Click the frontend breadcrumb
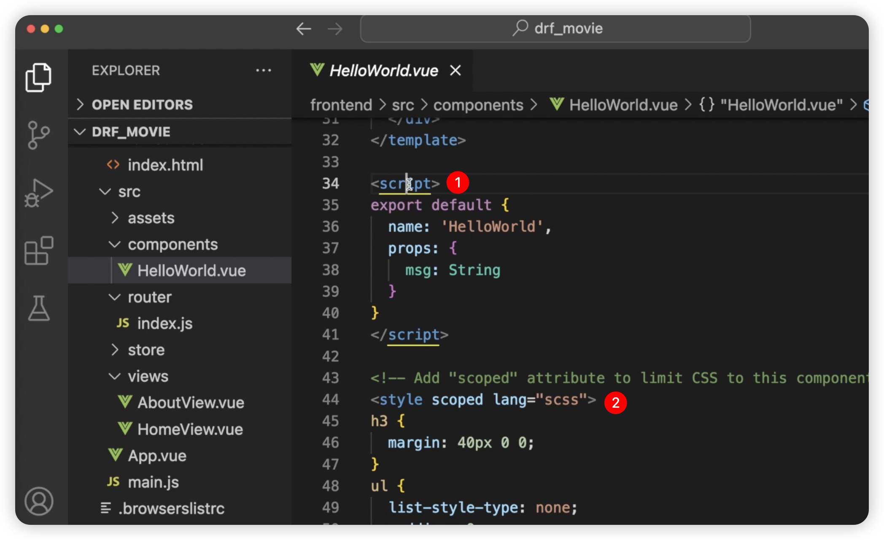Screen dimensions: 884x540 pyautogui.click(x=341, y=105)
